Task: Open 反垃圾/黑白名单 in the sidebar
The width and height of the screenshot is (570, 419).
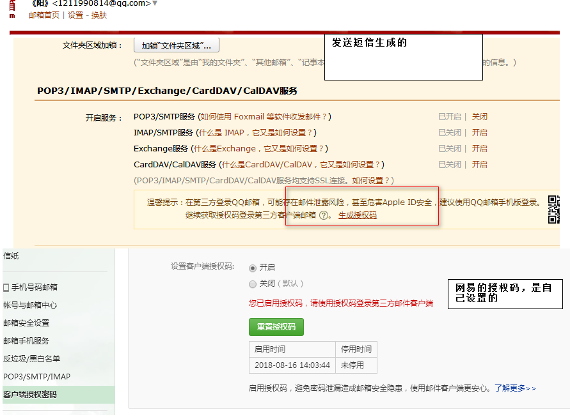Action: coord(31,359)
